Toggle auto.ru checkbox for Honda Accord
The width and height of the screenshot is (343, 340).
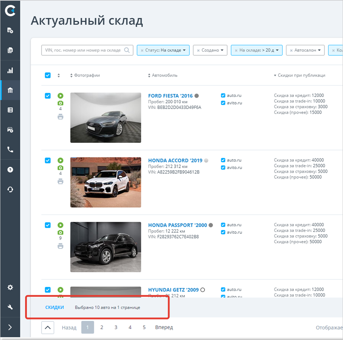point(223,160)
